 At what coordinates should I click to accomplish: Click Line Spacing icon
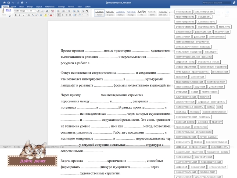tap(75, 15)
